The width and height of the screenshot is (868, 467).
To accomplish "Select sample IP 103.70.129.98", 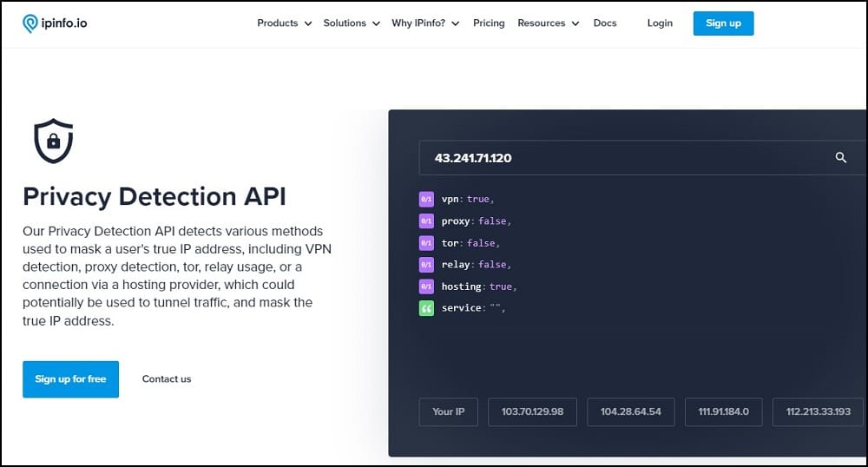I will tap(533, 411).
